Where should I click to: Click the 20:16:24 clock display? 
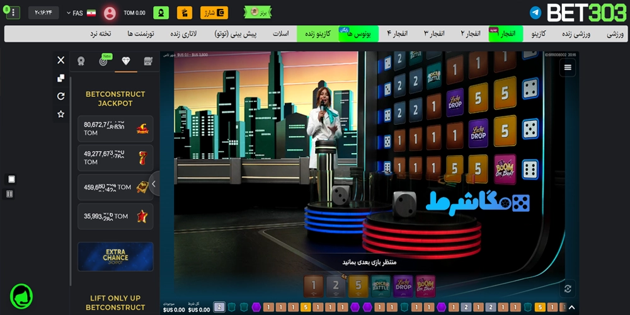(43, 13)
